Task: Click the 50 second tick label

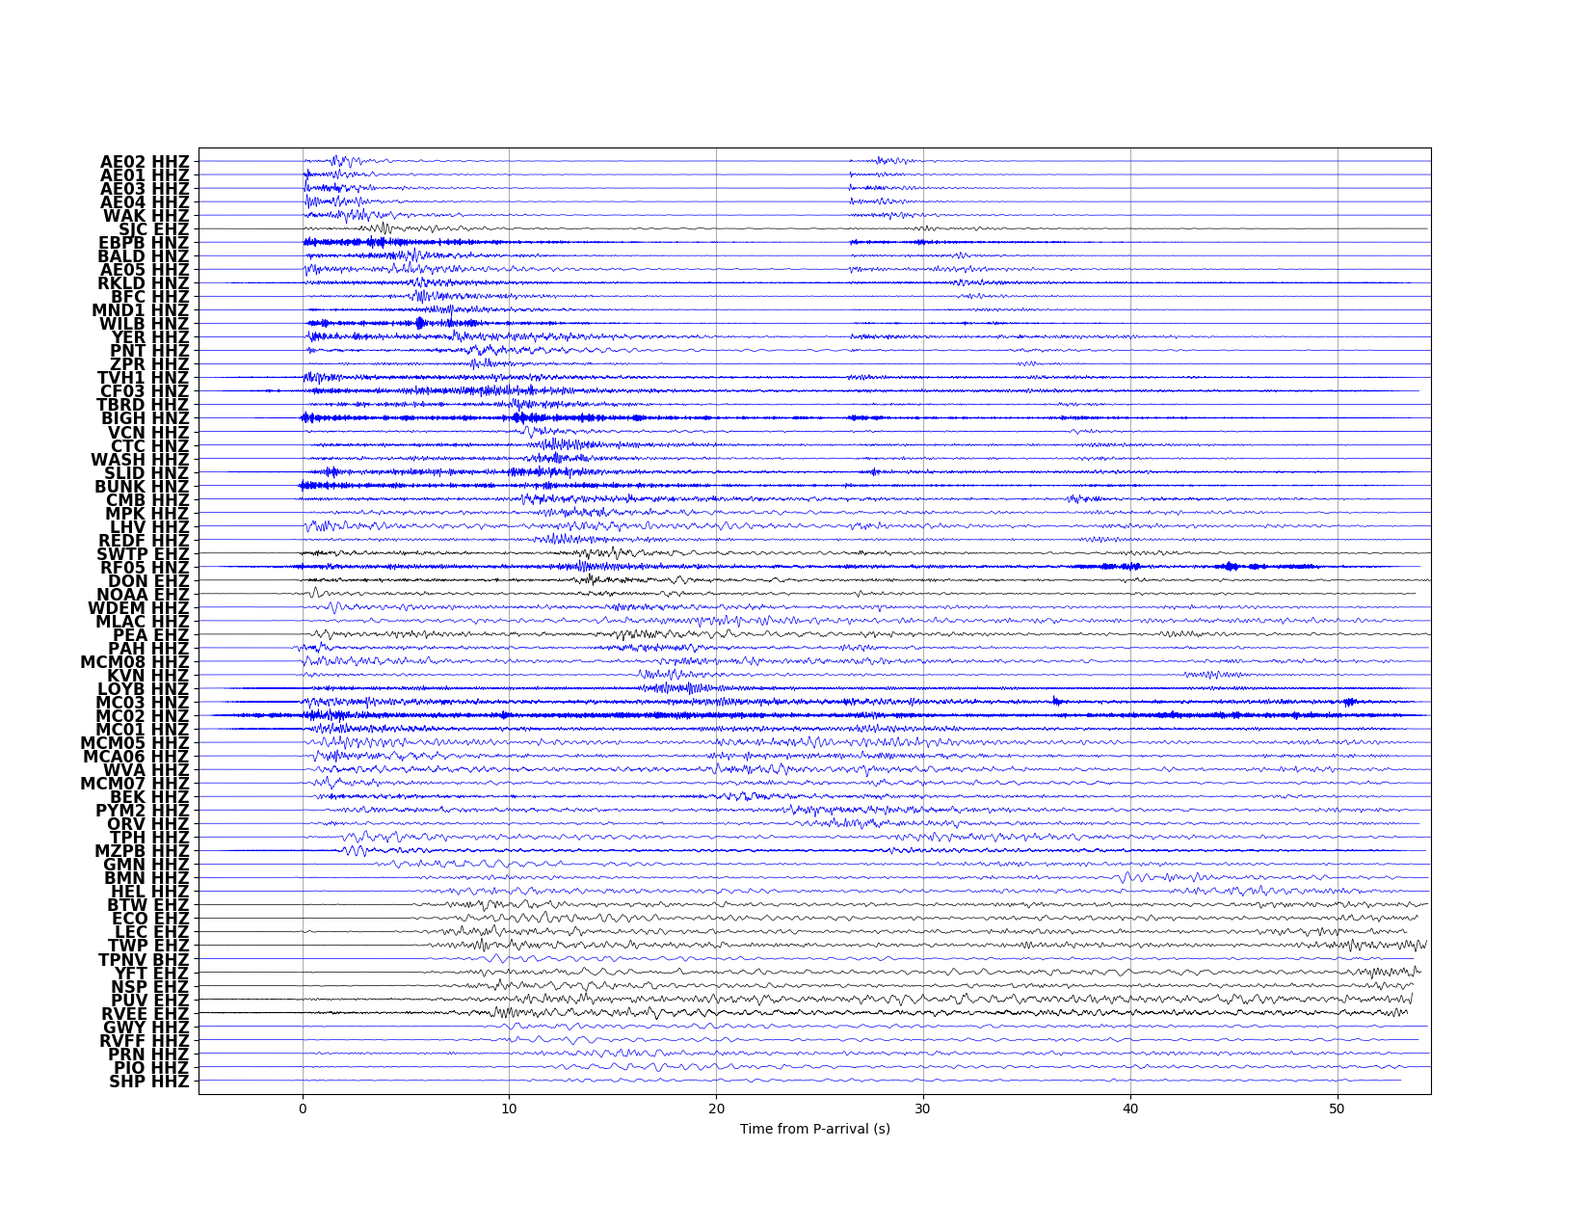Action: coord(1337,1109)
